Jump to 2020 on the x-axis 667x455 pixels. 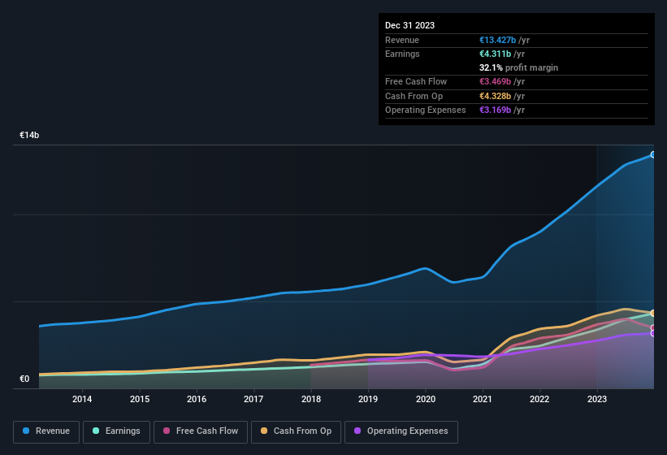[x=425, y=399]
